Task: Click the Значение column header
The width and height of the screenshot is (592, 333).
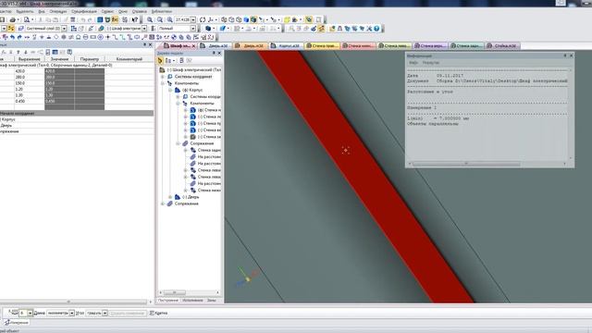Action: coord(59,59)
